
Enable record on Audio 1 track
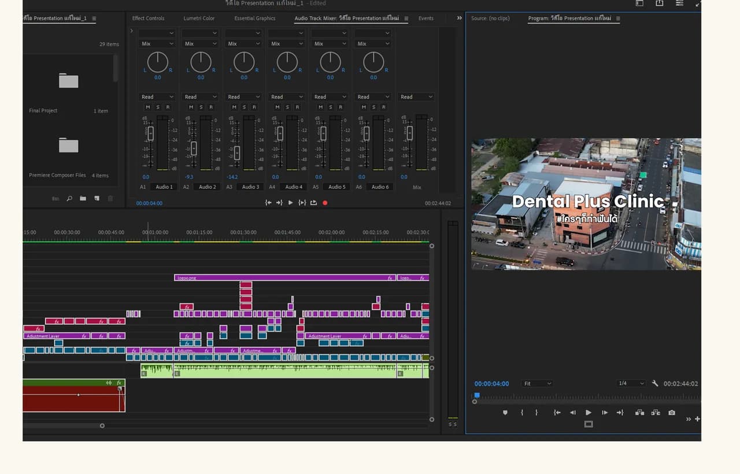[x=168, y=107]
